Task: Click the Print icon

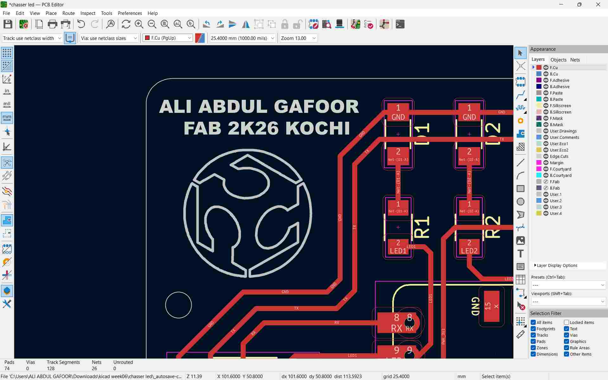Action: click(52, 24)
